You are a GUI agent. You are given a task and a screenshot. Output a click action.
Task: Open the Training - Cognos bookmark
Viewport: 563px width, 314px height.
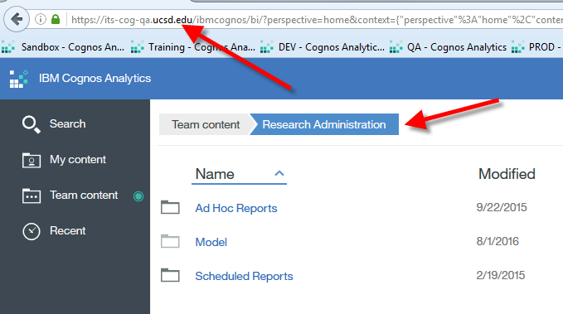[x=201, y=47]
